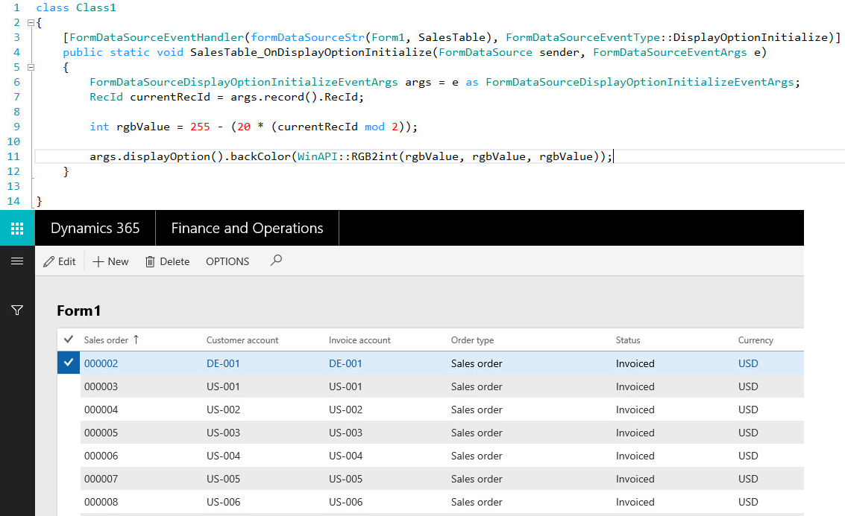Image resolution: width=845 pixels, height=516 pixels.
Task: Sort by the Sales order column header
Action: tap(106, 340)
